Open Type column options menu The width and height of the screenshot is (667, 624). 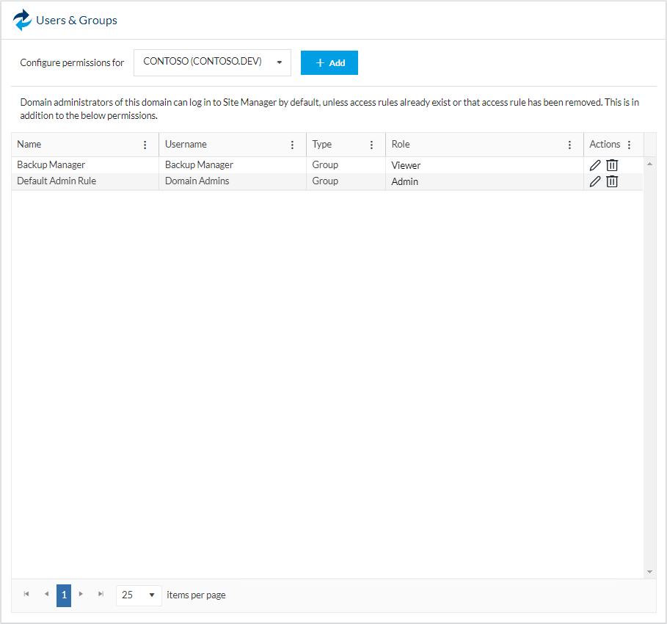coord(371,145)
